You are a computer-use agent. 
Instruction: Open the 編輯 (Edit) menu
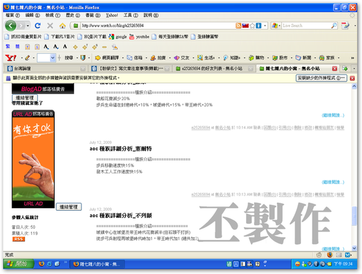pos(33,15)
